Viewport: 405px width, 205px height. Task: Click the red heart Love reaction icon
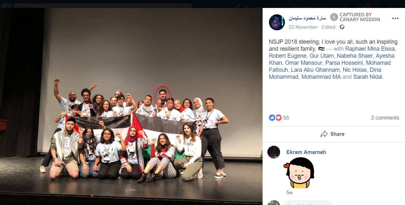(278, 118)
